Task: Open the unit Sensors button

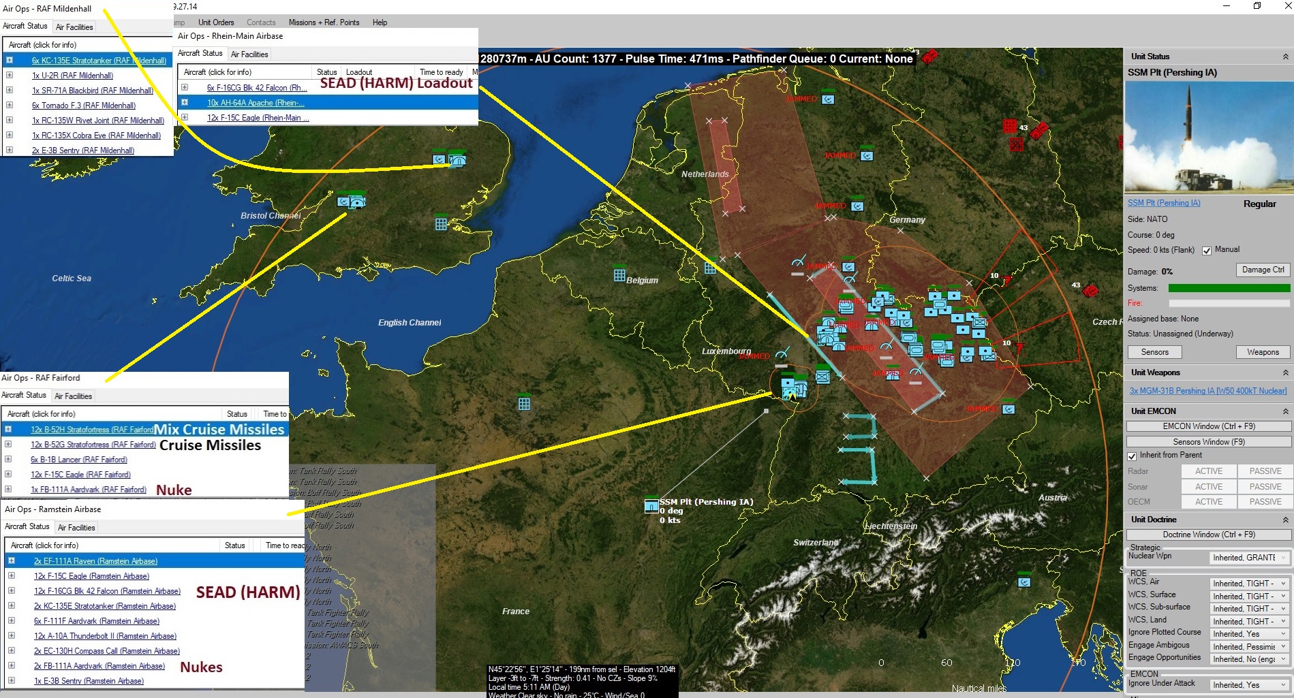Action: click(1154, 352)
